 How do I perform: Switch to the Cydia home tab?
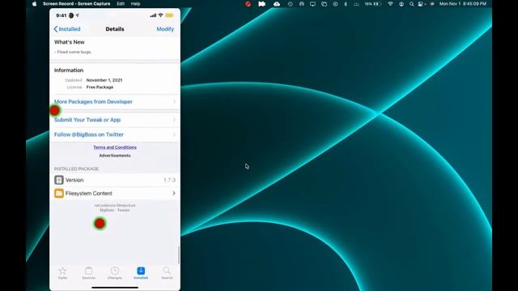point(62,273)
